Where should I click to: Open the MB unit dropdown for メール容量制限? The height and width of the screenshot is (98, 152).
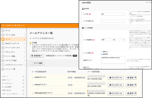119,40
